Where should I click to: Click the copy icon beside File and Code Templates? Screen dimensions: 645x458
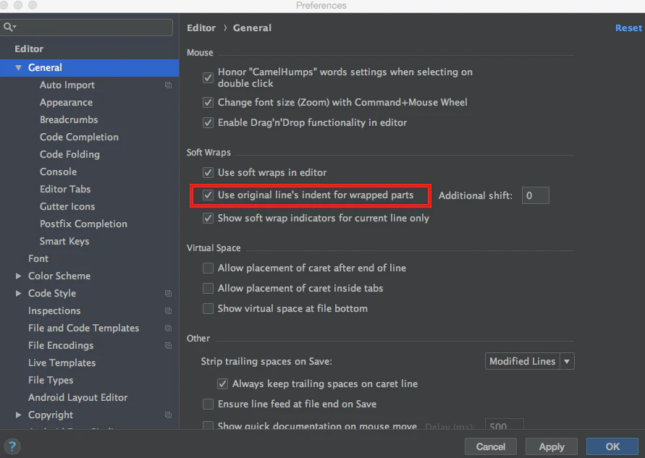(168, 328)
